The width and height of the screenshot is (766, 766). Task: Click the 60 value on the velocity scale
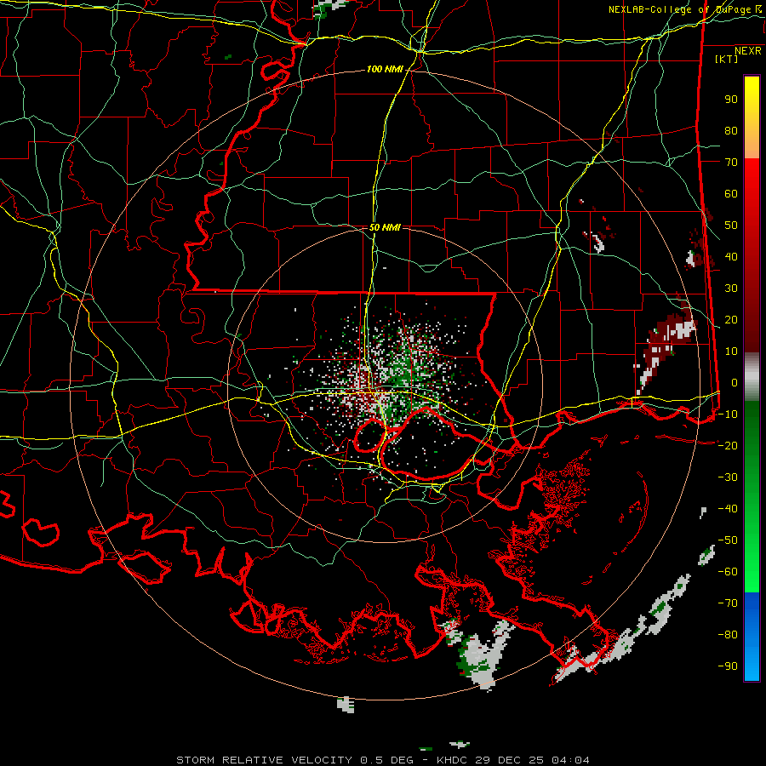[x=731, y=194]
